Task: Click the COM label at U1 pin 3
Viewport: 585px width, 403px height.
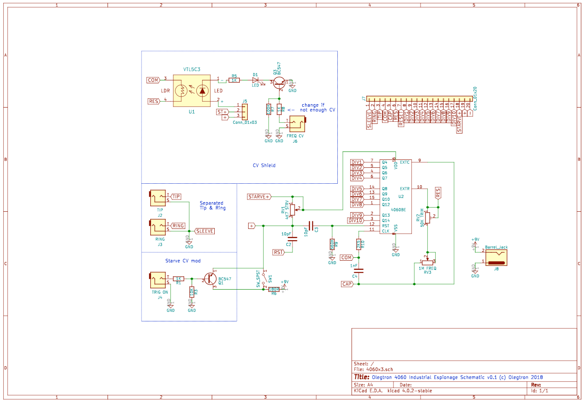Action: point(153,80)
